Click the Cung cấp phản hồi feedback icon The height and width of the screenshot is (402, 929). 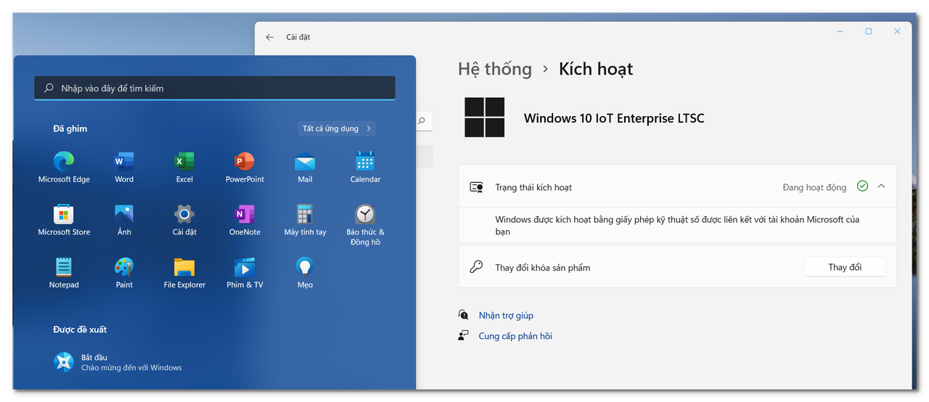coord(463,335)
